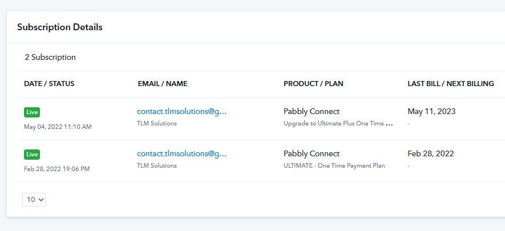The width and height of the screenshot is (505, 231).
Task: Select the ULTIMATE - One Time Payment Plan text
Action: tap(334, 165)
